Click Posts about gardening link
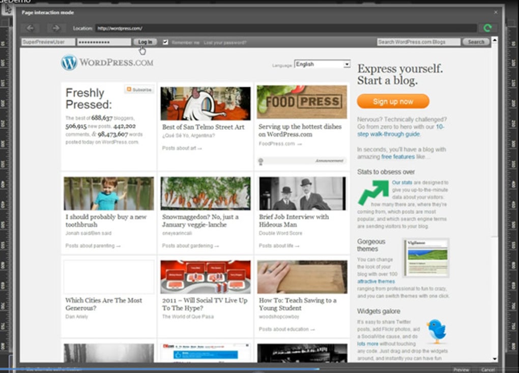The height and width of the screenshot is (373, 519). (191, 246)
